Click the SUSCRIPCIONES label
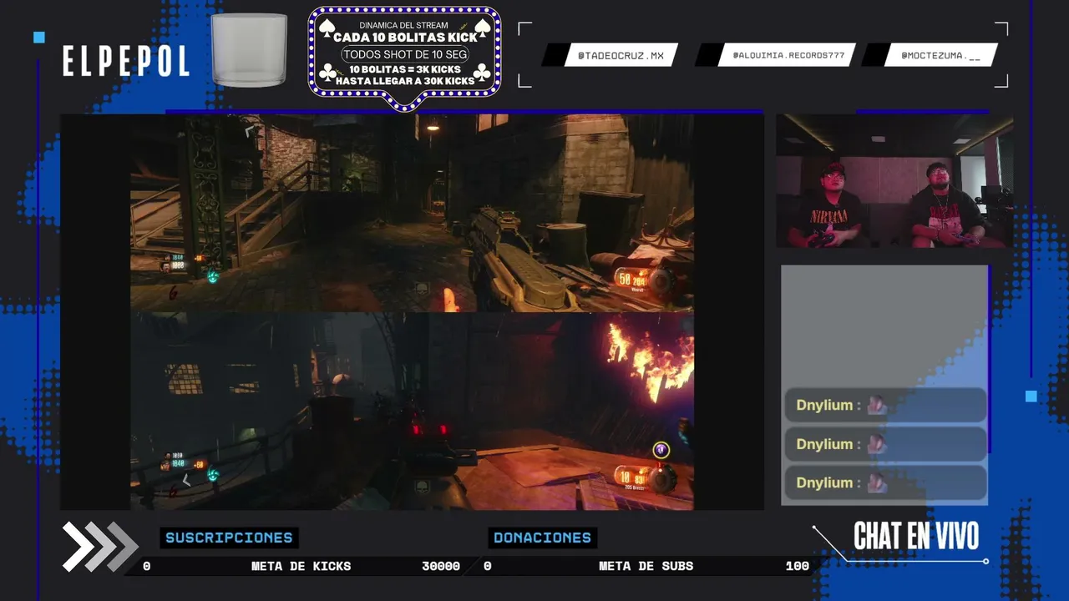Screen dimensions: 1069x601 229,538
